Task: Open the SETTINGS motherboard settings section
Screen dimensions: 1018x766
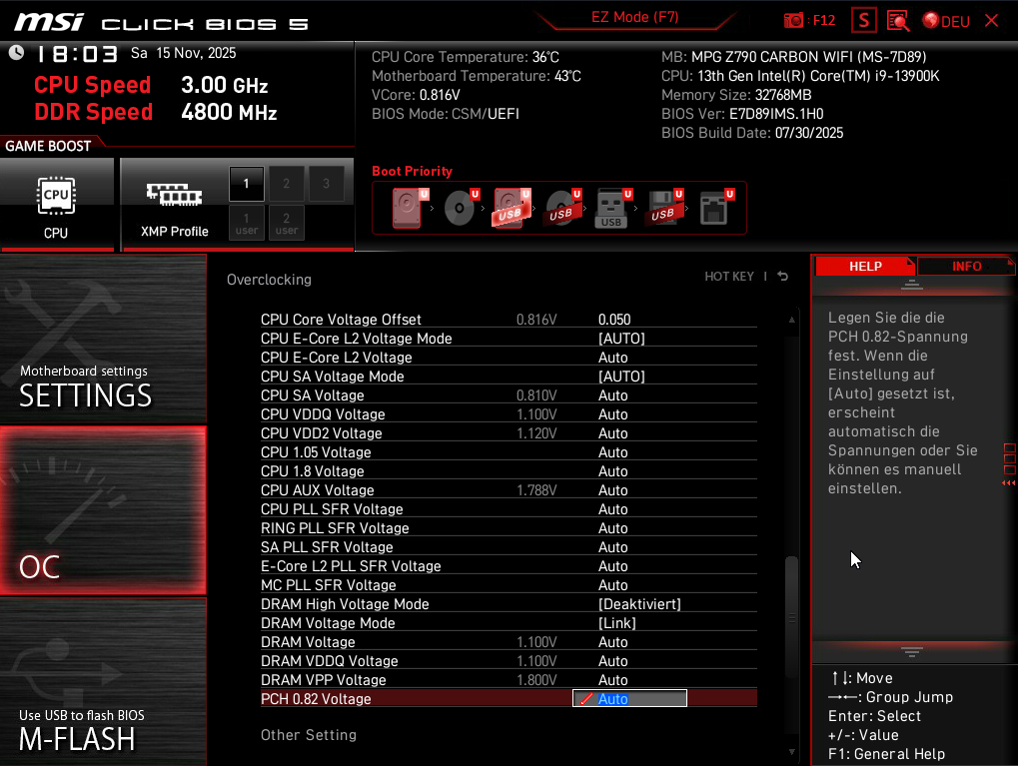Action: point(103,339)
